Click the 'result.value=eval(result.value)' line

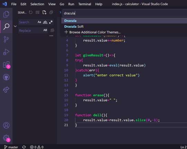tap(114, 65)
